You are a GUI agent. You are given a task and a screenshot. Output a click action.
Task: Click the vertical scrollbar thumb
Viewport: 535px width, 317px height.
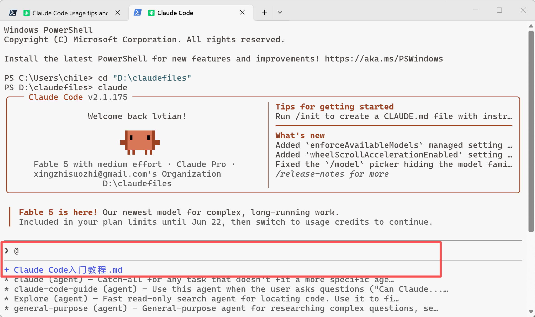(x=531, y=131)
